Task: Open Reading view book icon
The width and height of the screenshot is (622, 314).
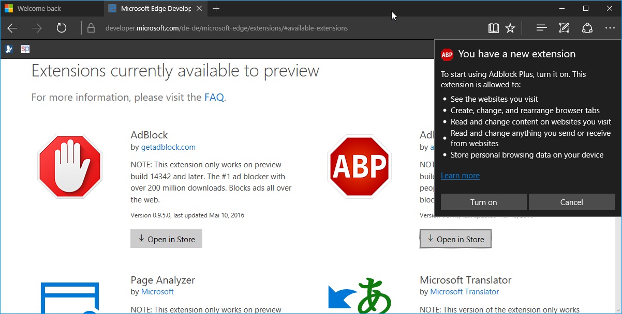Action: pyautogui.click(x=494, y=28)
